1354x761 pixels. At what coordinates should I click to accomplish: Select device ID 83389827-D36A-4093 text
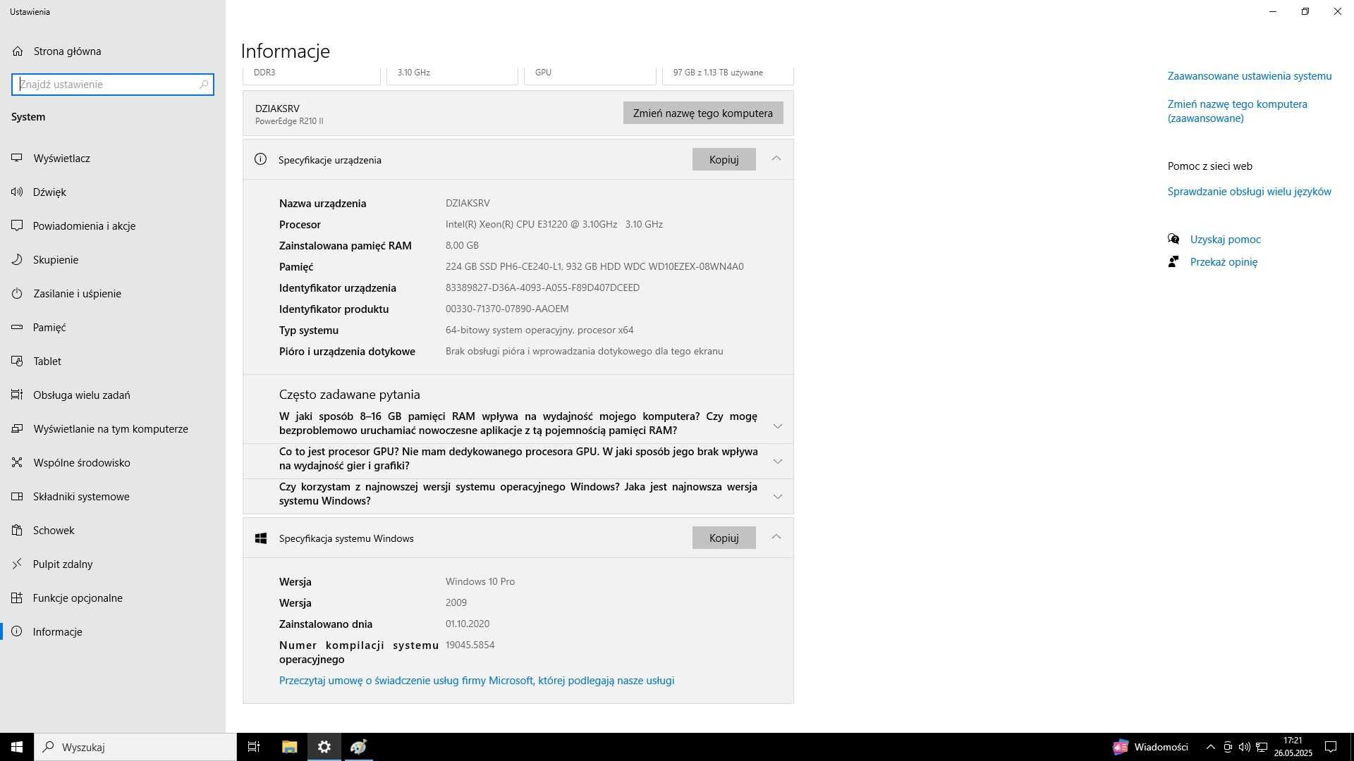542,287
